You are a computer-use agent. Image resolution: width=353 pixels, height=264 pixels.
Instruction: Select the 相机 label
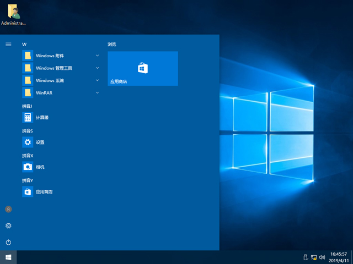point(40,167)
